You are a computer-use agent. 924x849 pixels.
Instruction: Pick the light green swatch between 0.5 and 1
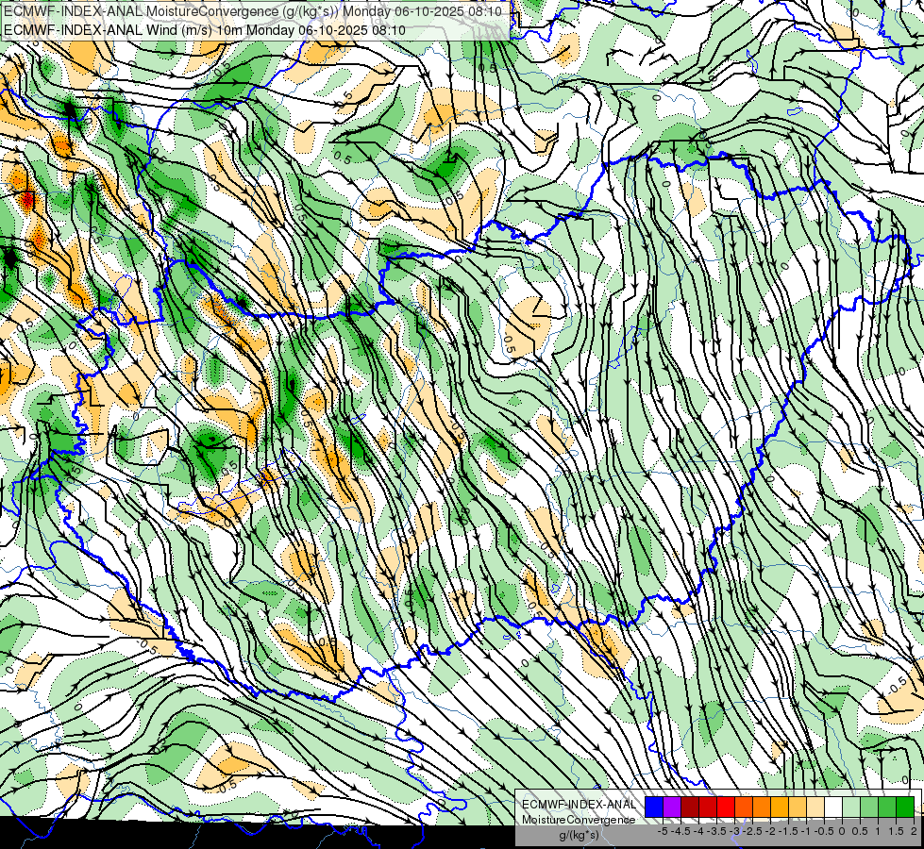(868, 807)
